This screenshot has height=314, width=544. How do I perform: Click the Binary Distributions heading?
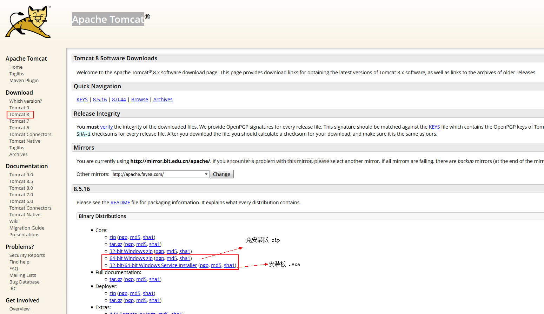[102, 216]
